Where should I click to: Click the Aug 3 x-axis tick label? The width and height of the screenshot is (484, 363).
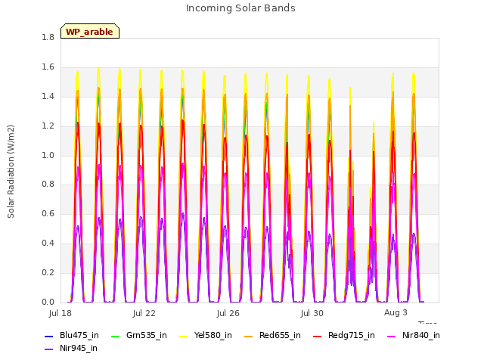[396, 312]
